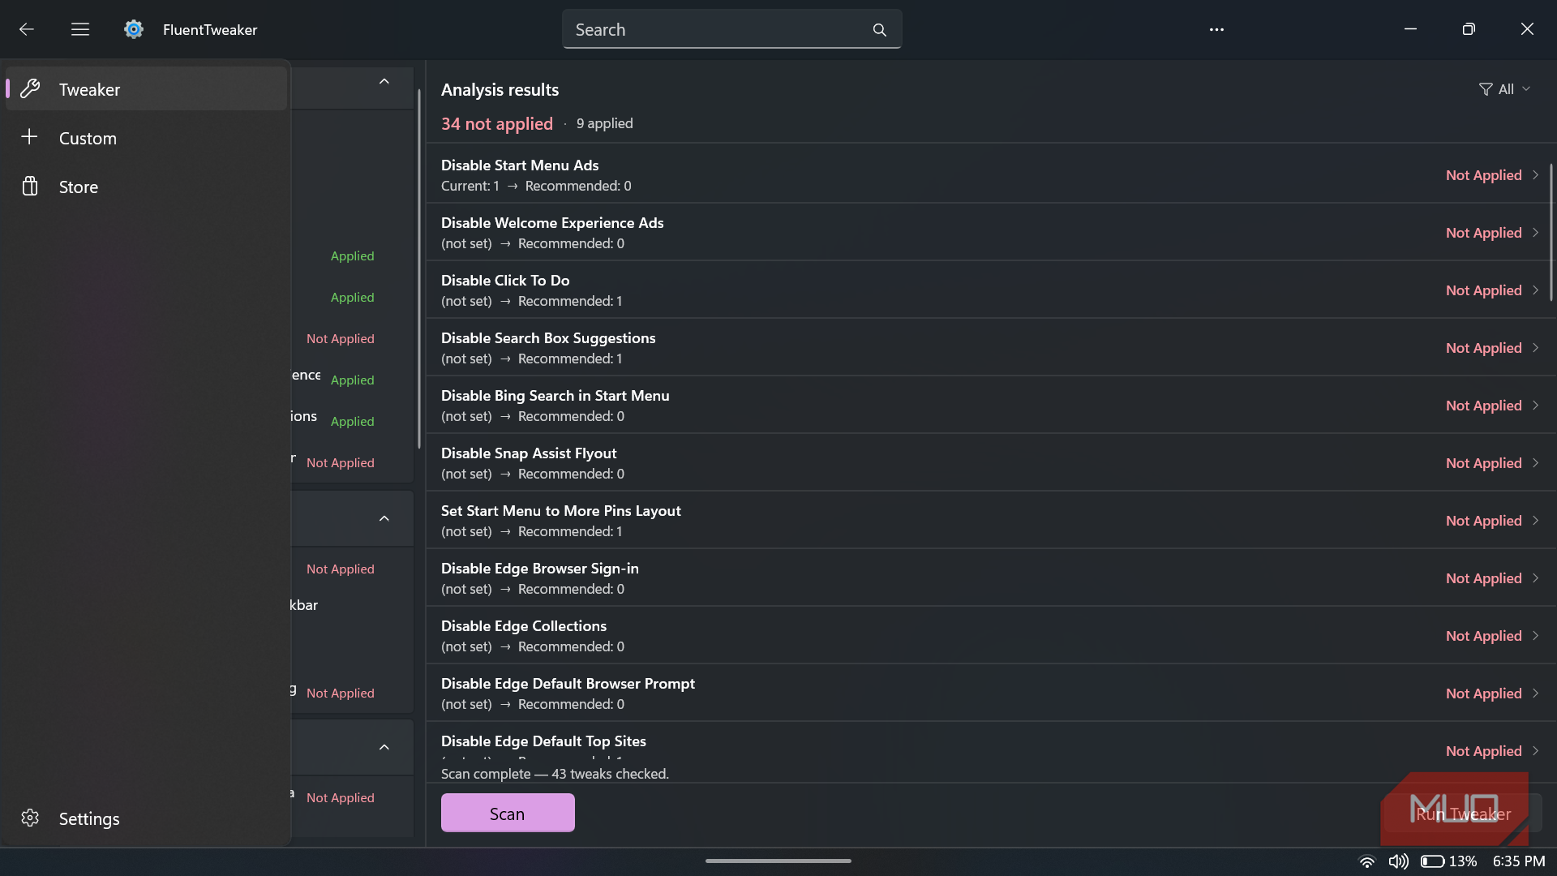The image size is (1557, 876).
Task: Click Not Applied status for Edge Default Top Sites
Action: [1483, 750]
